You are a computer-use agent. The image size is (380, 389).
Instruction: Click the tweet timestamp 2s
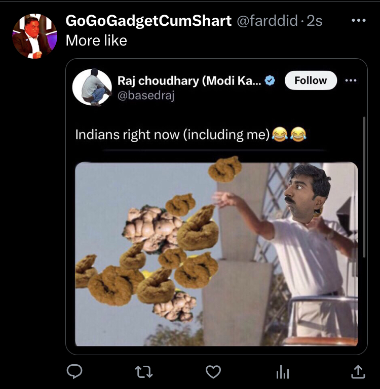[x=315, y=21]
